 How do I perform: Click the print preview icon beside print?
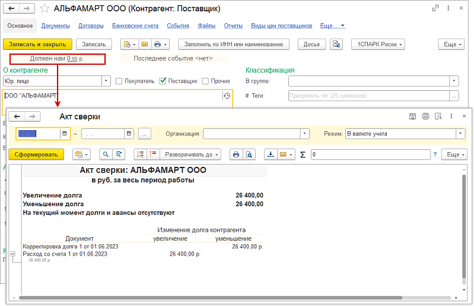pyautogui.click(x=249, y=154)
